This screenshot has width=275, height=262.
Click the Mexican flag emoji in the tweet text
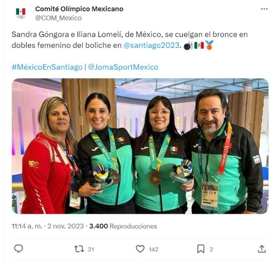coord(199,45)
